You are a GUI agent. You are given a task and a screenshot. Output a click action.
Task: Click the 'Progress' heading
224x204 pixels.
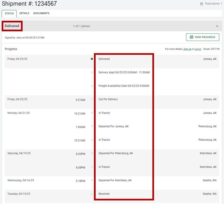coord(11,49)
